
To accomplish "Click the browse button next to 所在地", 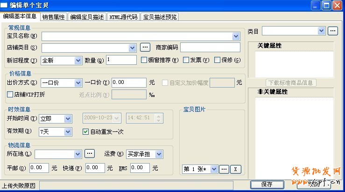I will click(x=90, y=153).
